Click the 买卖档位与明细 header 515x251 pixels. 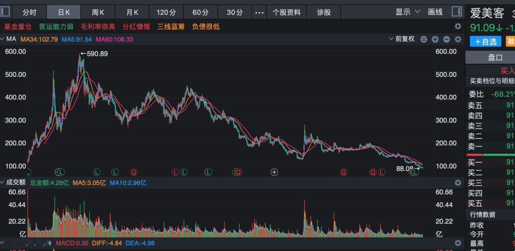(492, 81)
